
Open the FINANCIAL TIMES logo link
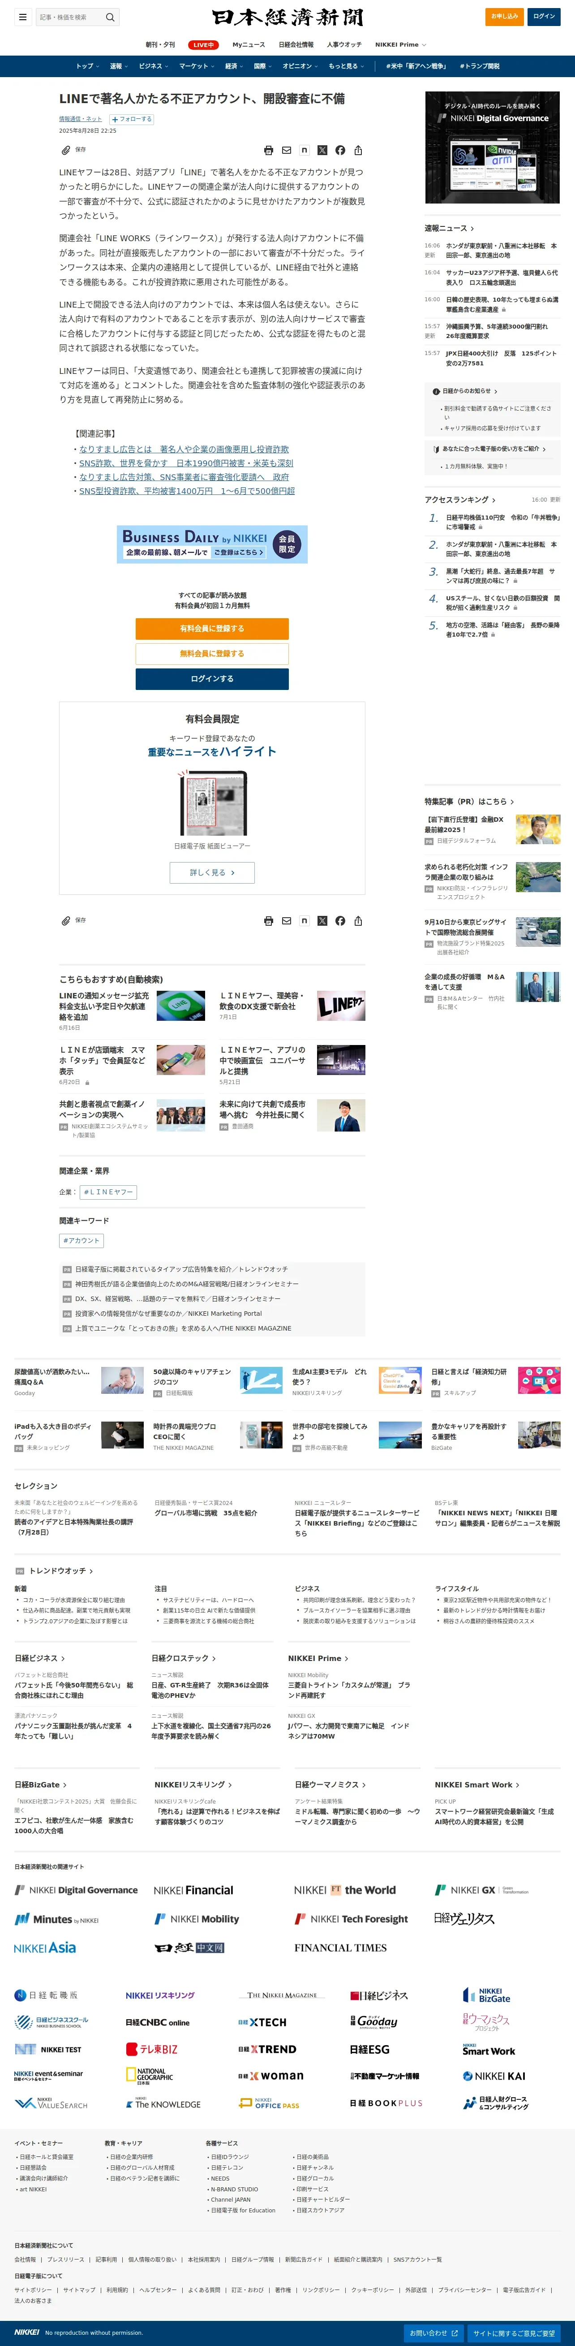click(x=340, y=1948)
